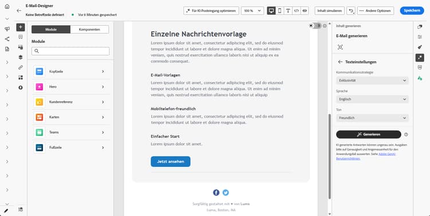Open the Twitter social icon

pyautogui.click(x=225, y=193)
